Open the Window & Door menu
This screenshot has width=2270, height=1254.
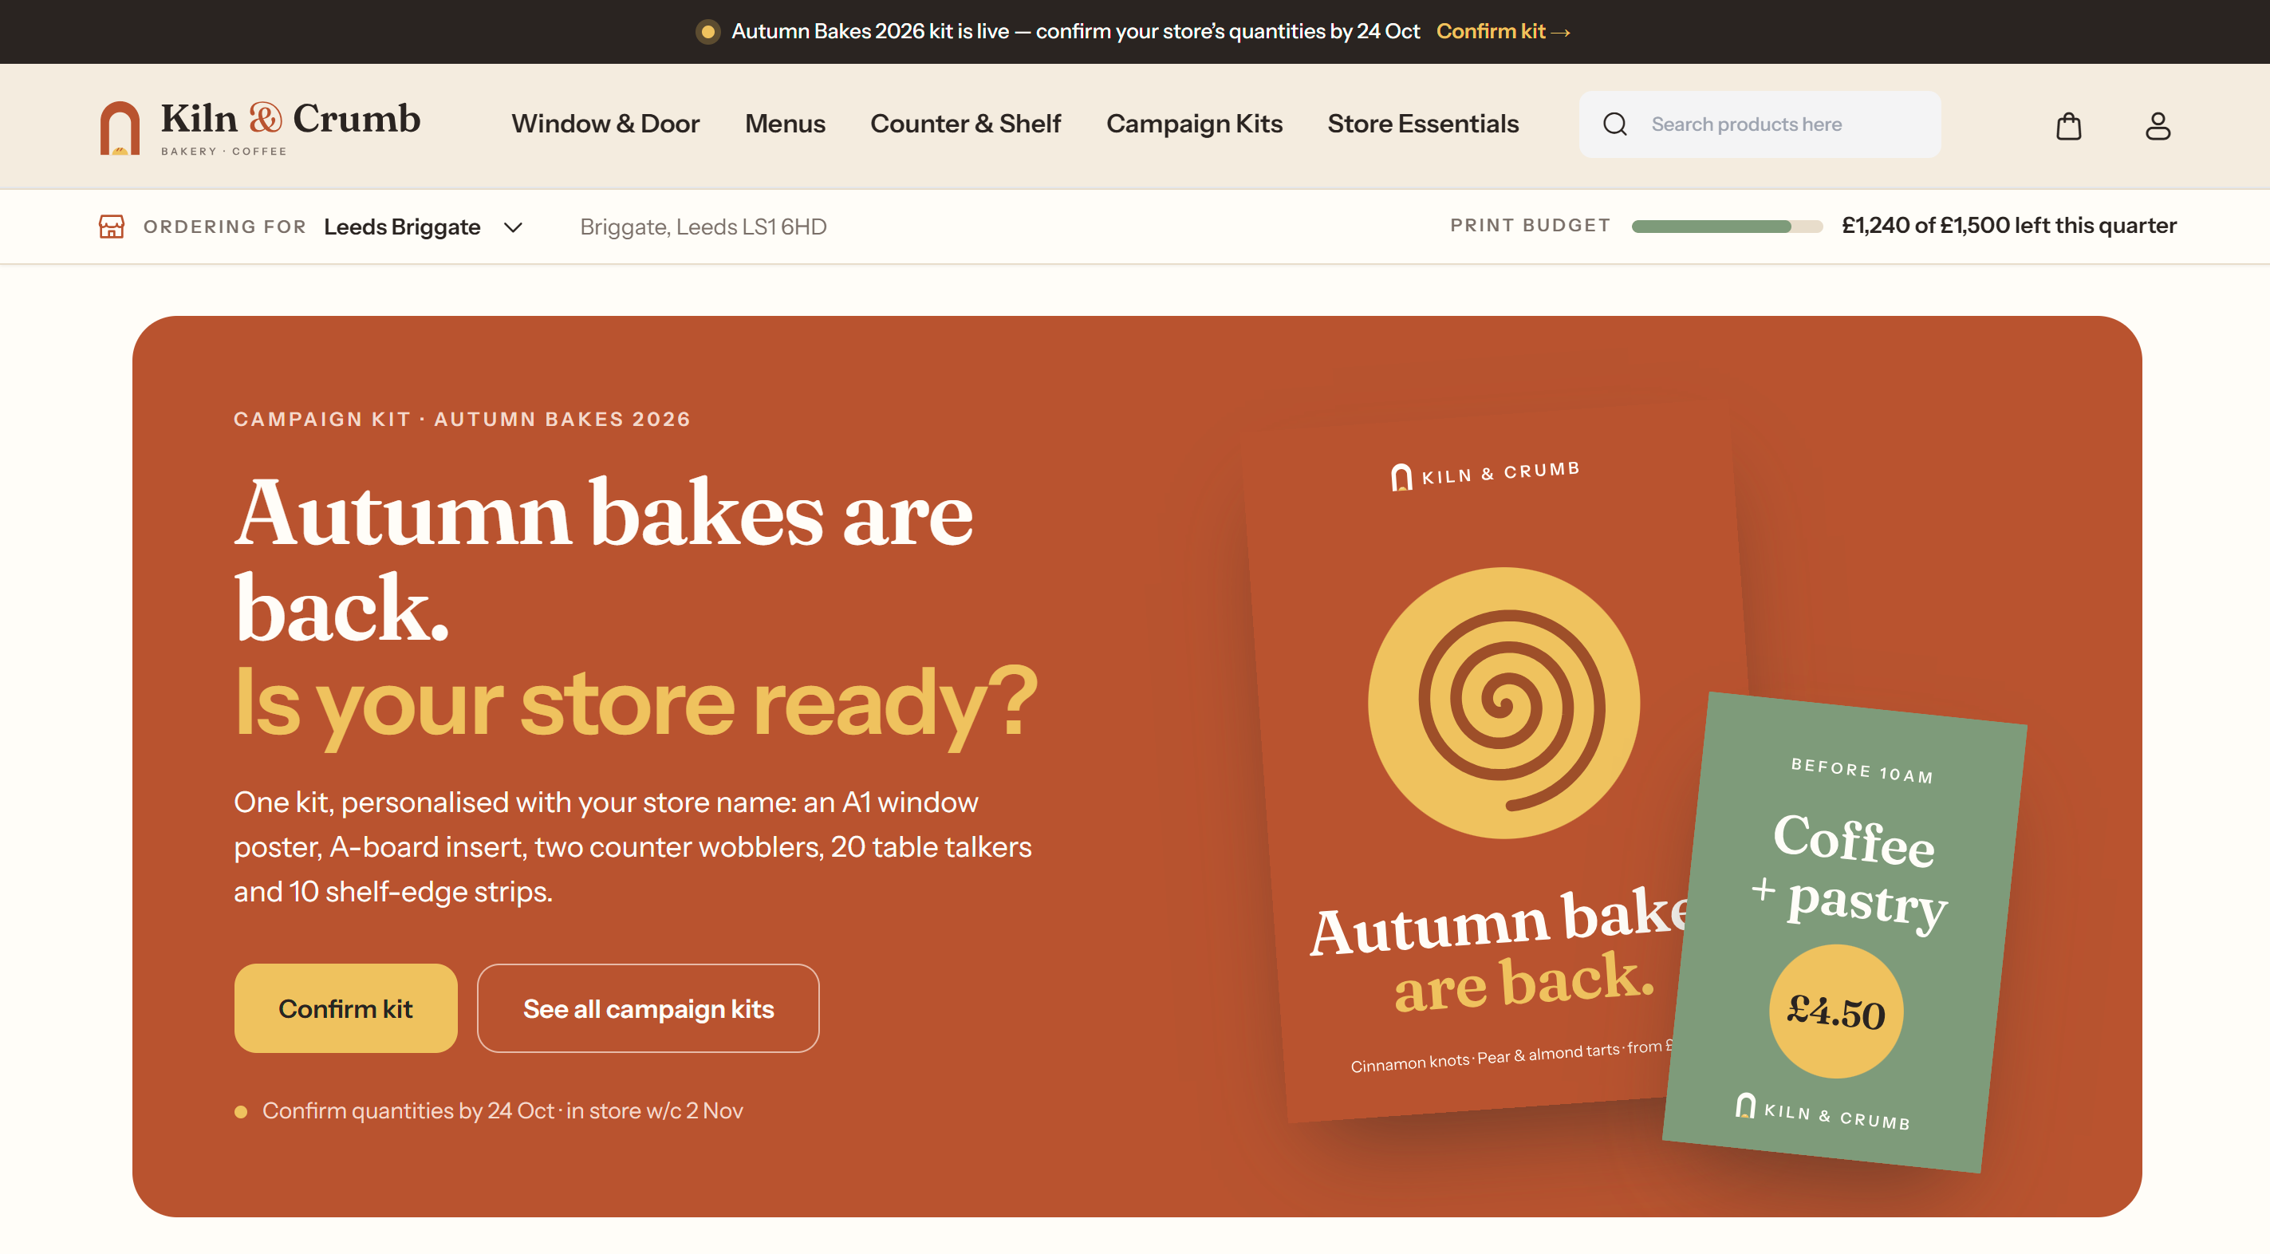click(x=605, y=124)
